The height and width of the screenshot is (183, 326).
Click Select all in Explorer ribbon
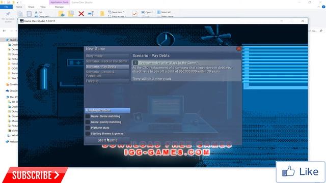click(164, 12)
